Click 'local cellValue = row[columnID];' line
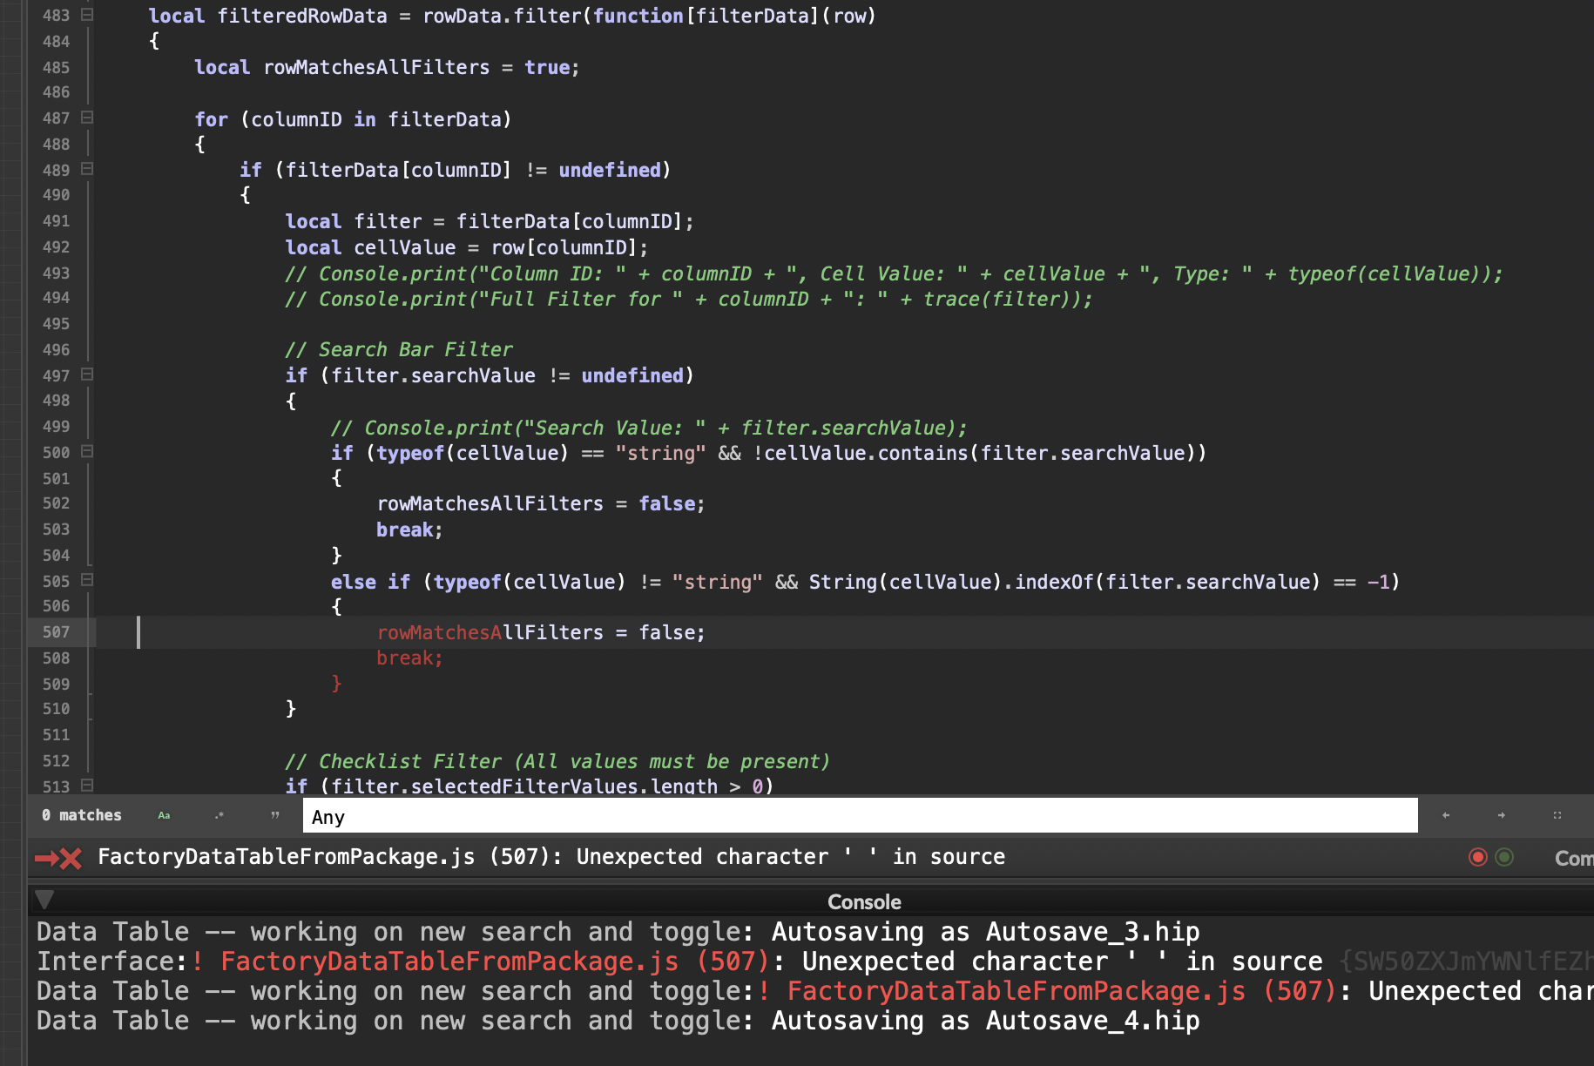The image size is (1594, 1066). pos(467,247)
